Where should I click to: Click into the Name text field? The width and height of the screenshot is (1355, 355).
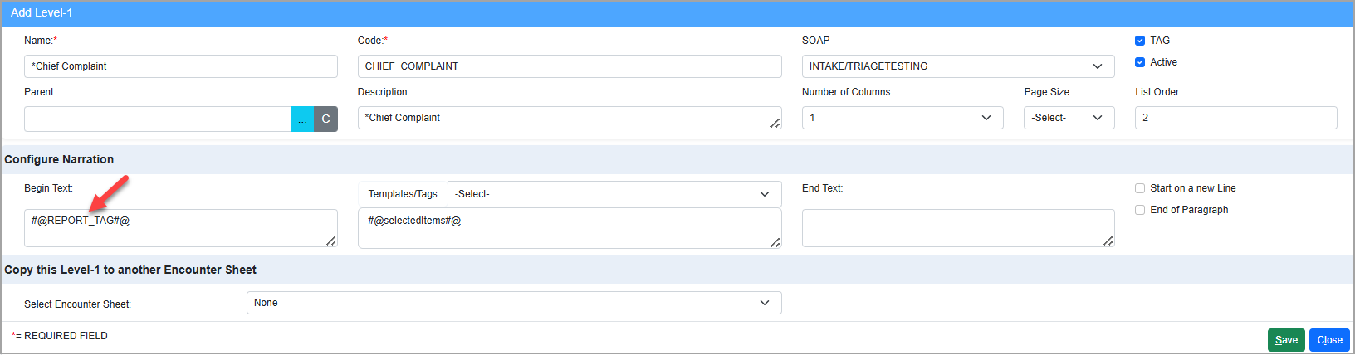click(180, 66)
